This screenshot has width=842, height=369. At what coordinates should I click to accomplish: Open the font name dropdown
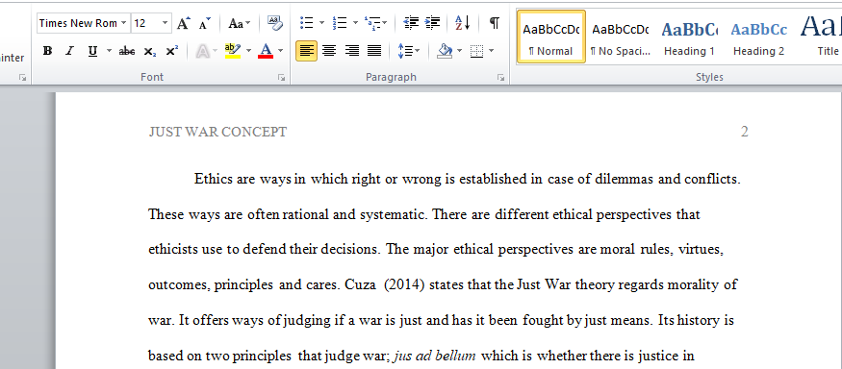[124, 23]
